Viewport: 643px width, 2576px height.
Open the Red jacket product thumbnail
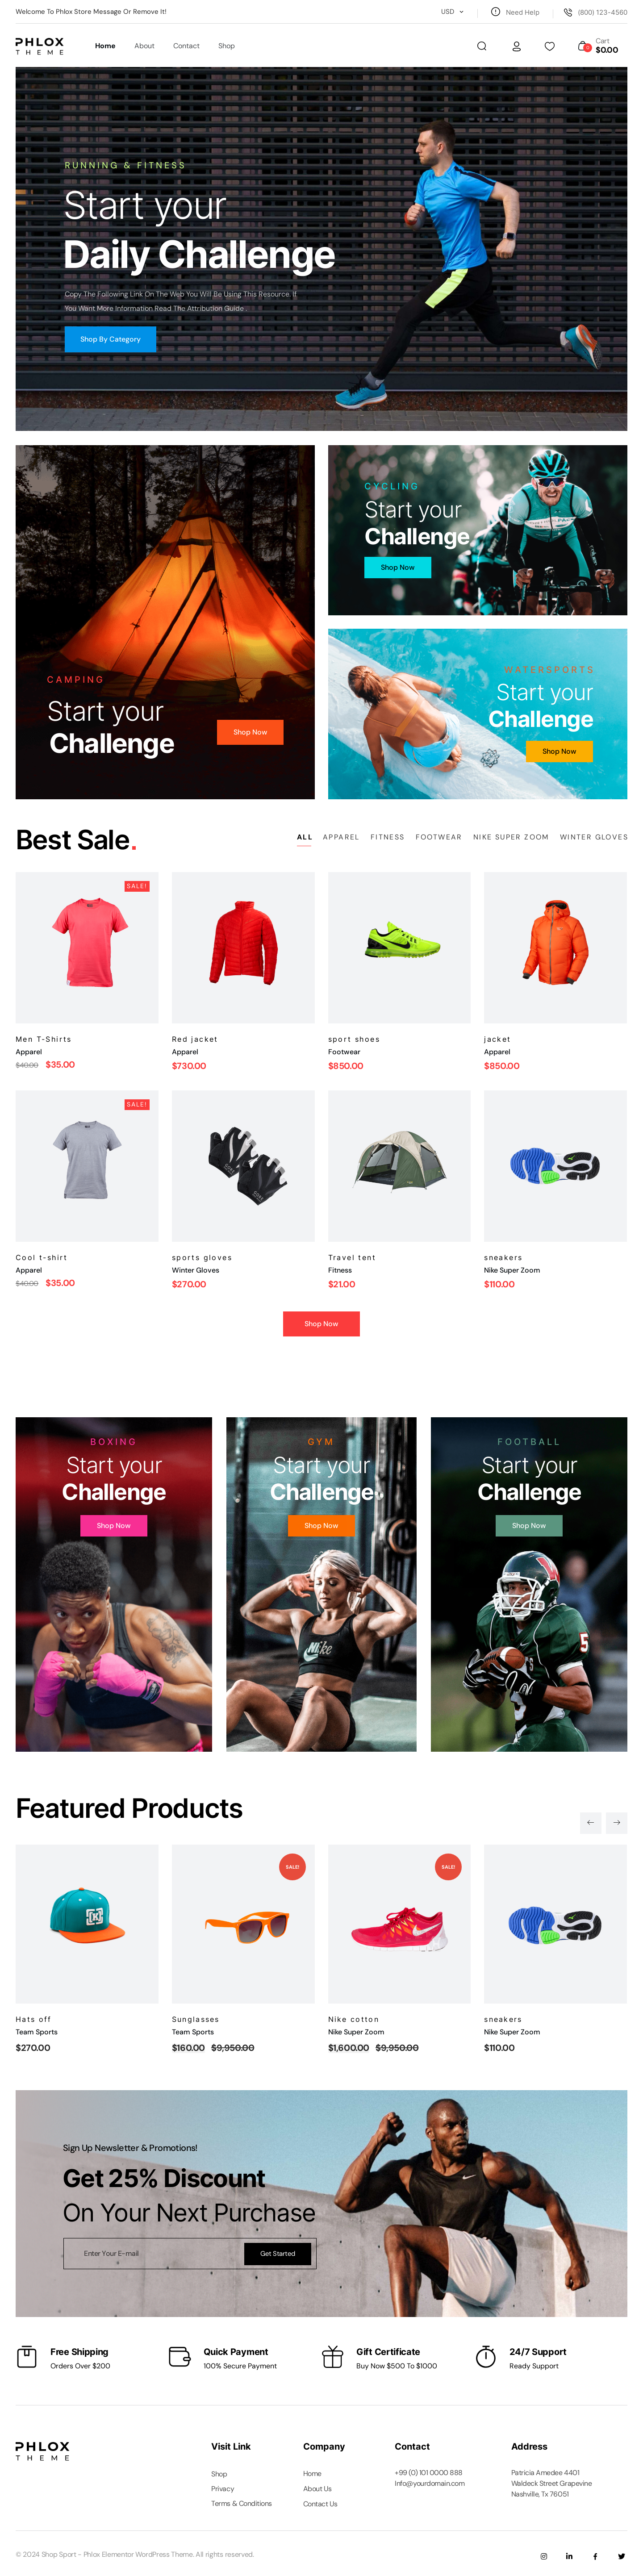click(243, 947)
